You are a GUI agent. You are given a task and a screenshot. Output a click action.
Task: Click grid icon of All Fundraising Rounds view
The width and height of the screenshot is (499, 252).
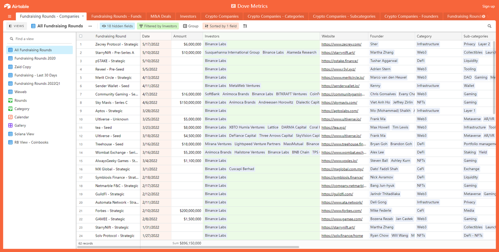pyautogui.click(x=11, y=50)
